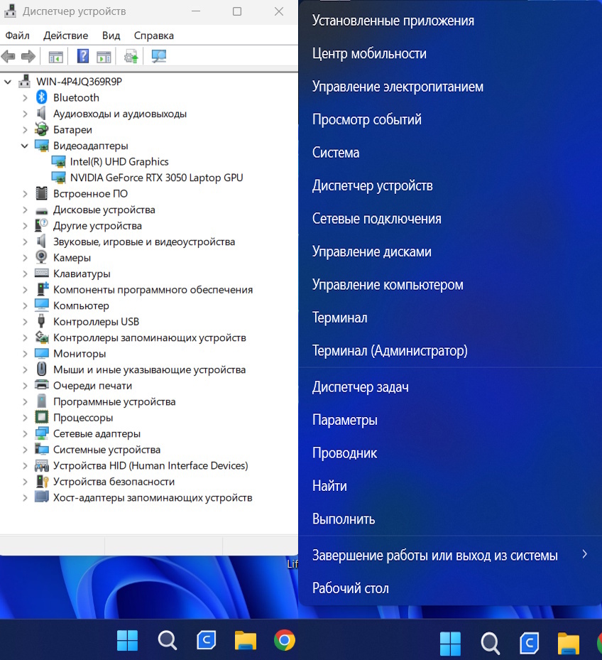The image size is (602, 660).
Task: Choose Просмотр событий entry
Action: 449,119
